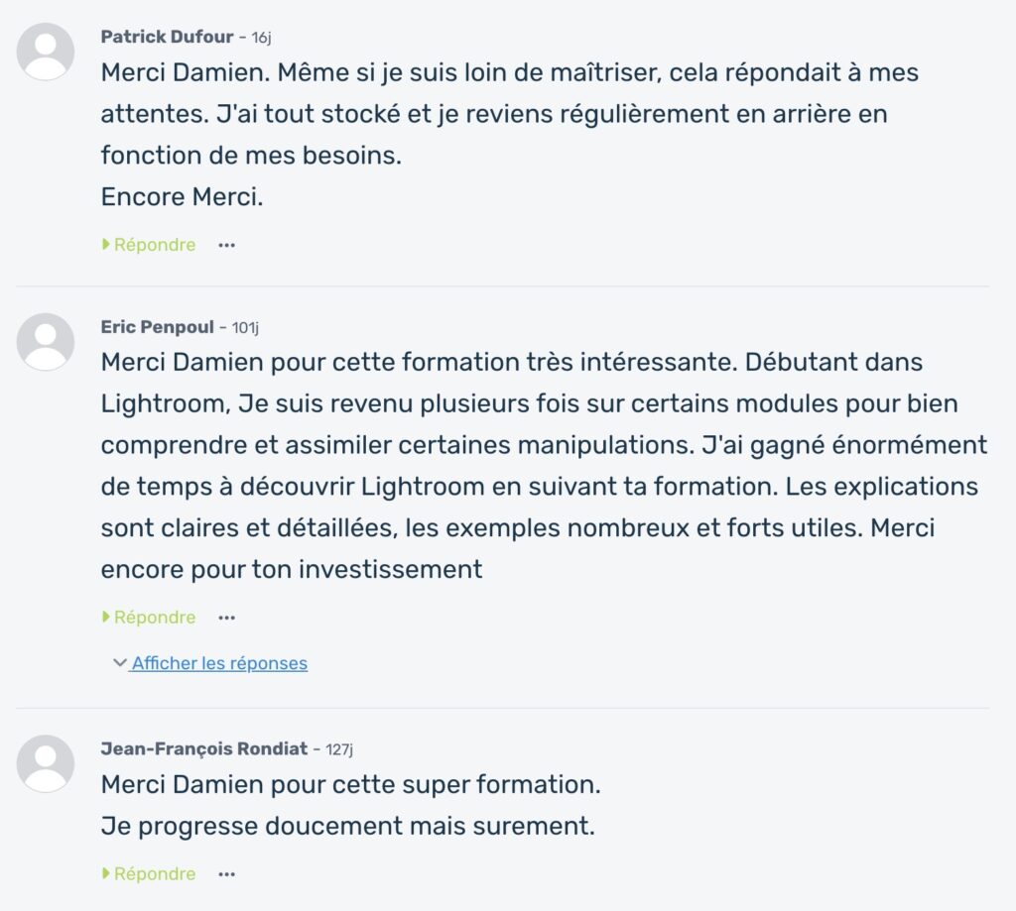The width and height of the screenshot is (1016, 911).
Task: Open Patrick Dufour's profile via his name
Action: pos(169,37)
